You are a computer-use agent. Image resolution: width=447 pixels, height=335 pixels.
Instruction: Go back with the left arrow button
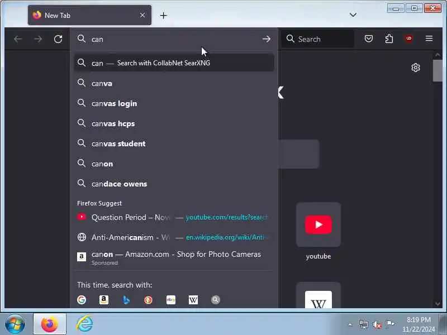click(18, 39)
